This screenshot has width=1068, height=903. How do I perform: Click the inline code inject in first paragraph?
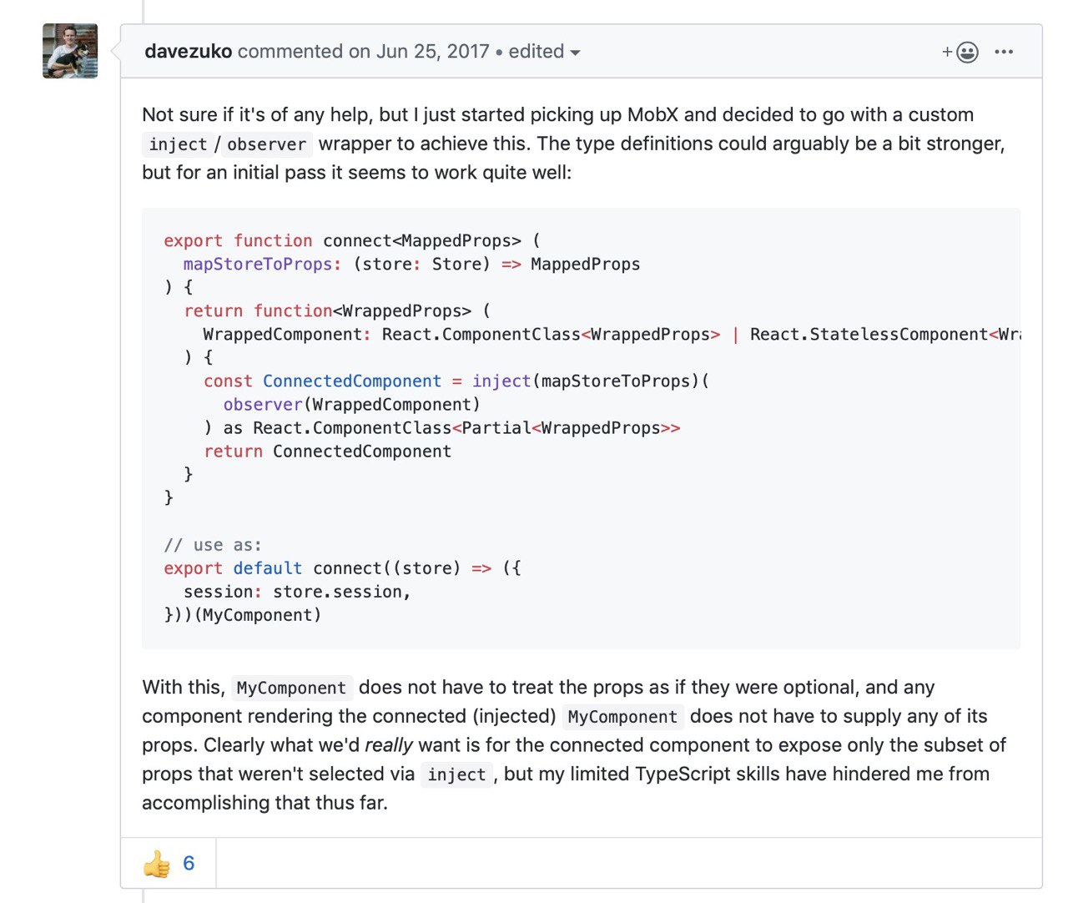(x=177, y=144)
